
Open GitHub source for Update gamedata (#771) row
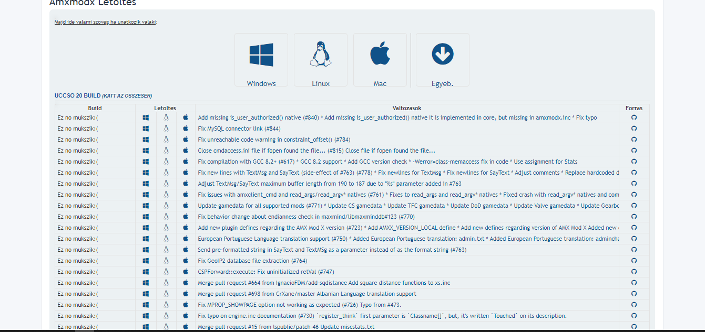click(634, 206)
